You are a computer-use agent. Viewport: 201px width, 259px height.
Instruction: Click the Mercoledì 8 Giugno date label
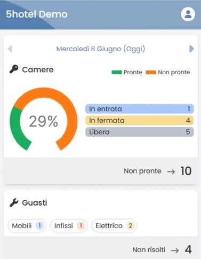tap(101, 49)
